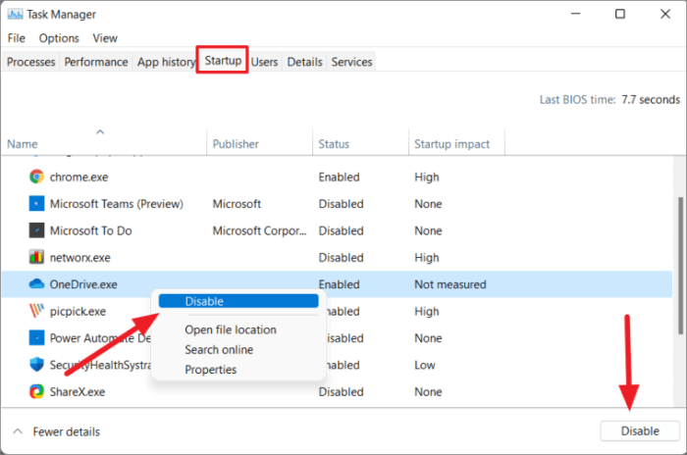Switch to the Details tab
687x455 pixels.
coord(304,62)
